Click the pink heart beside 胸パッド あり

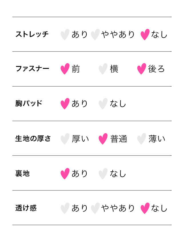coord(65,104)
